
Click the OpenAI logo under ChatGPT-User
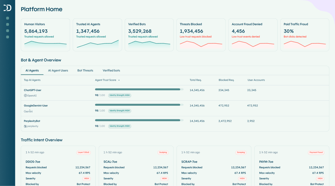click(30, 95)
